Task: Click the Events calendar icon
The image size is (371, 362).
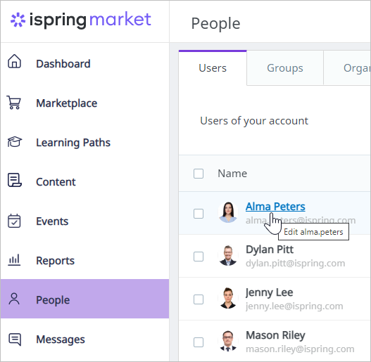Action: click(14, 221)
